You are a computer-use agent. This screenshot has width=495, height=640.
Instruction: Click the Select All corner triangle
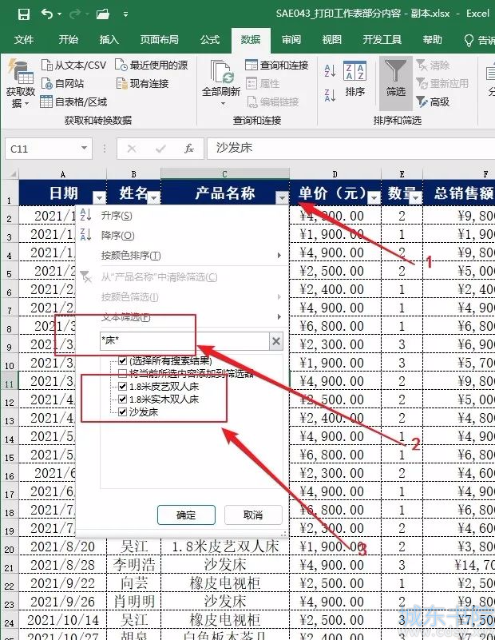(x=13, y=174)
